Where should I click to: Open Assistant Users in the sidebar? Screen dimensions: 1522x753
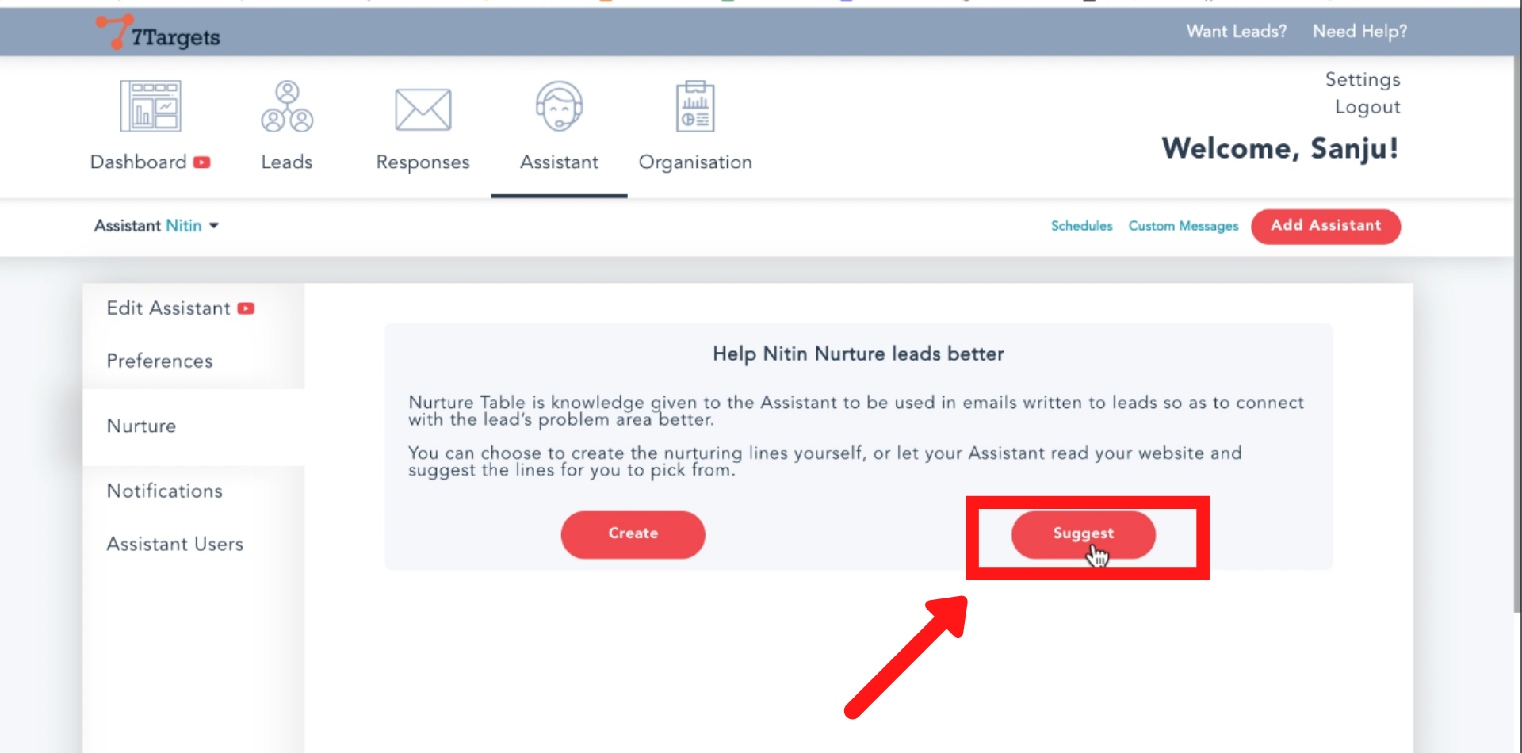(175, 545)
